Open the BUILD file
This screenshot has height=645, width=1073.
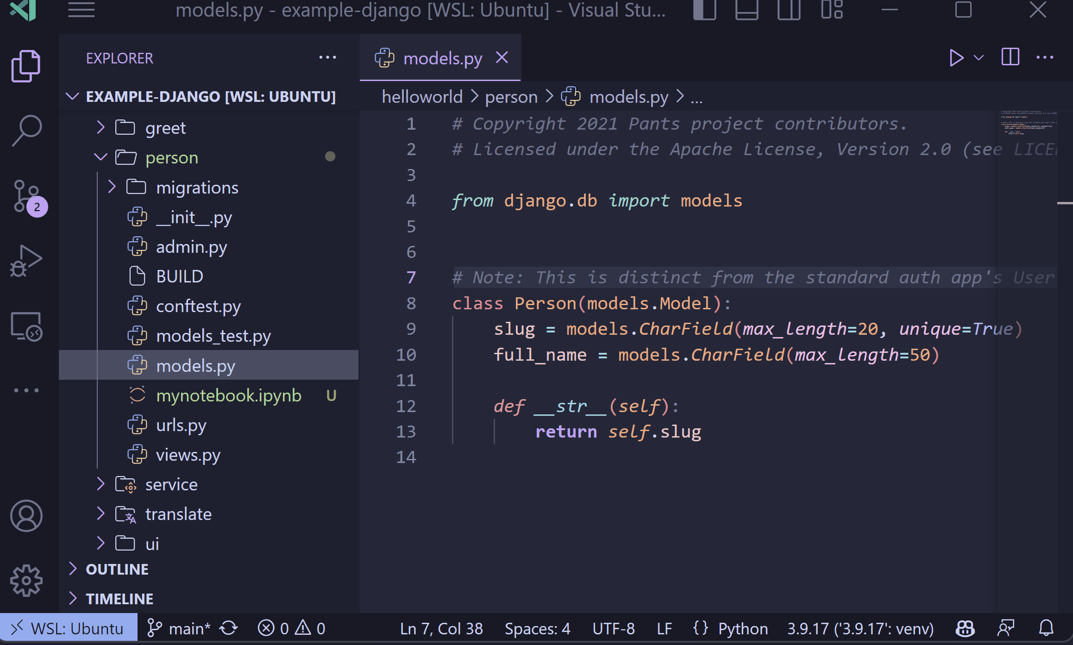point(208,276)
